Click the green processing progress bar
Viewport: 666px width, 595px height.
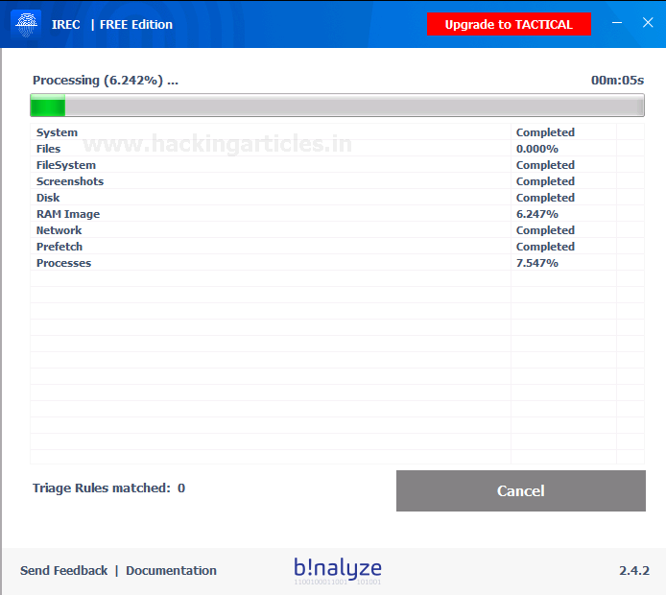pyautogui.click(x=337, y=106)
